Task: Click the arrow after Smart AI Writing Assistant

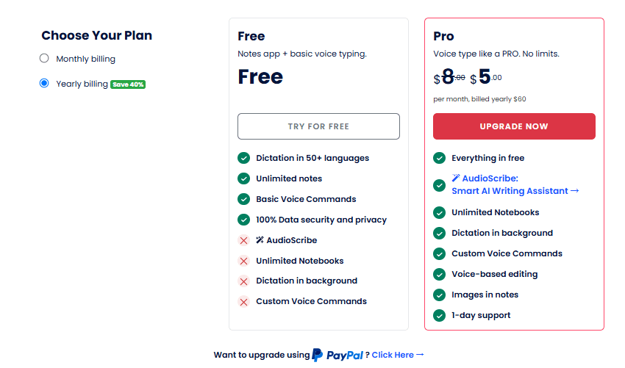Action: (x=575, y=191)
